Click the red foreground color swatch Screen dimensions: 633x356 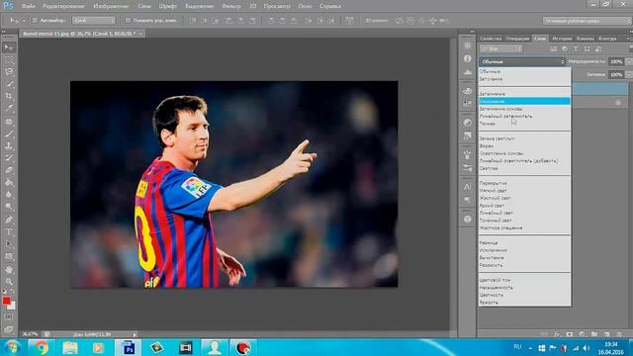[x=6, y=301]
